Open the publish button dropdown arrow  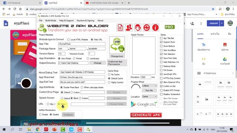[222, 23]
